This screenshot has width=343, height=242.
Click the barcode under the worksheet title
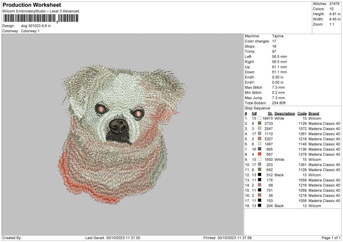[x=41, y=18]
